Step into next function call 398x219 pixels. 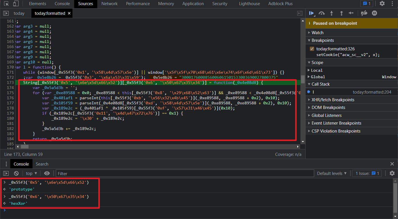tap(332, 13)
